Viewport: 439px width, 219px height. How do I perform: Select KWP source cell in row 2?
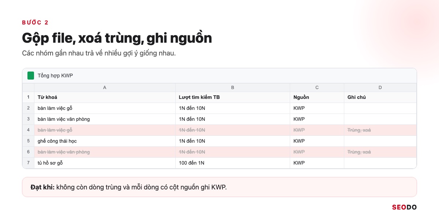click(317, 108)
